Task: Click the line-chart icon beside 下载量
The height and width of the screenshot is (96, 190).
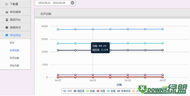Action: coord(7,4)
